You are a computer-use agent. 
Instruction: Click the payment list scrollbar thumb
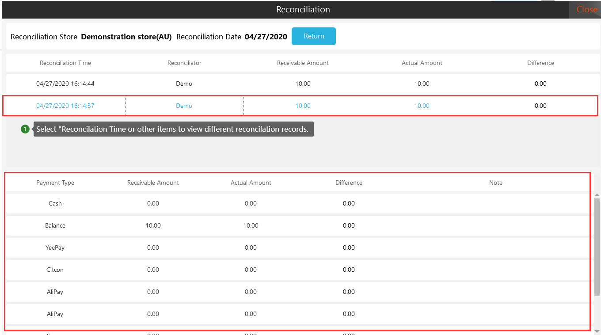597,247
